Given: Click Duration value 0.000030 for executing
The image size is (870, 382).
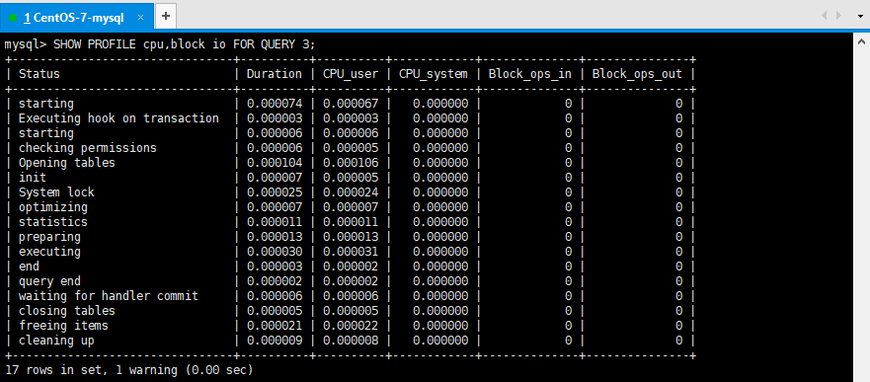Looking at the screenshot, I should 275,252.
